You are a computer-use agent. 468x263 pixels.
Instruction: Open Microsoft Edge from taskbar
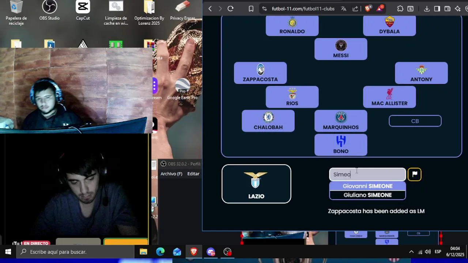(x=160, y=252)
